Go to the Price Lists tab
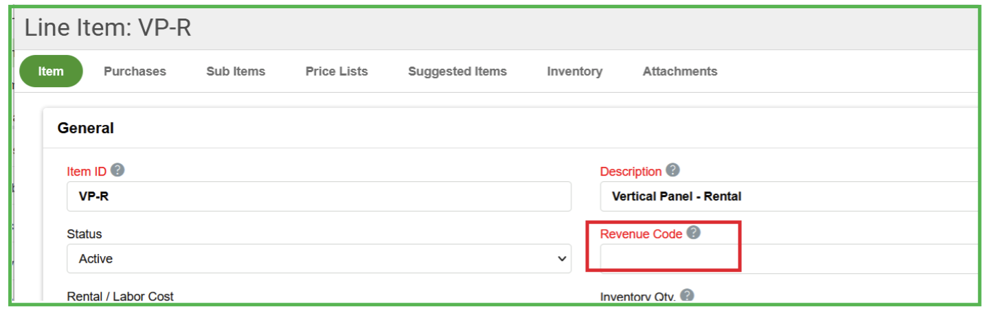Screen dimensions: 985x313 (x=337, y=71)
